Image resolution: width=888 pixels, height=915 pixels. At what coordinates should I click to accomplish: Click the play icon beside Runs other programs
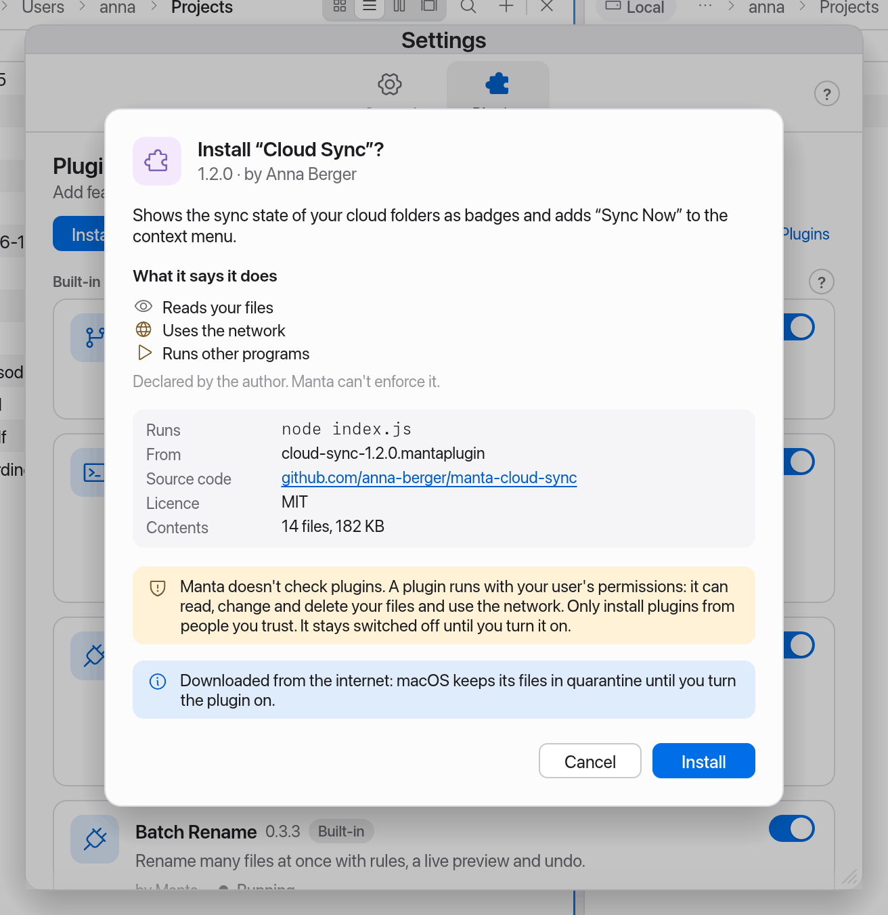coord(144,353)
